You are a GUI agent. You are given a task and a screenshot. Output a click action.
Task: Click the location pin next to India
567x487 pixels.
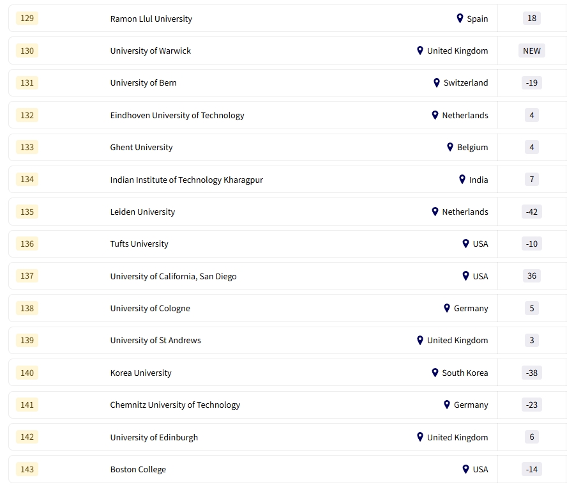coord(462,180)
